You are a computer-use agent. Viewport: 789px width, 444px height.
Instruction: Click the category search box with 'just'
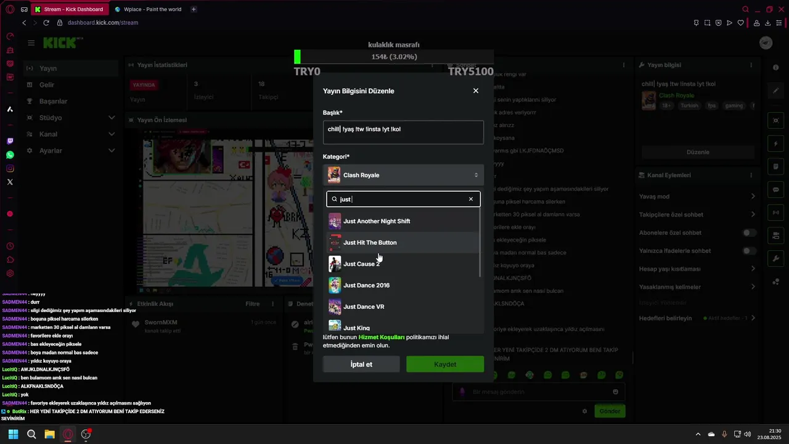tap(403, 199)
